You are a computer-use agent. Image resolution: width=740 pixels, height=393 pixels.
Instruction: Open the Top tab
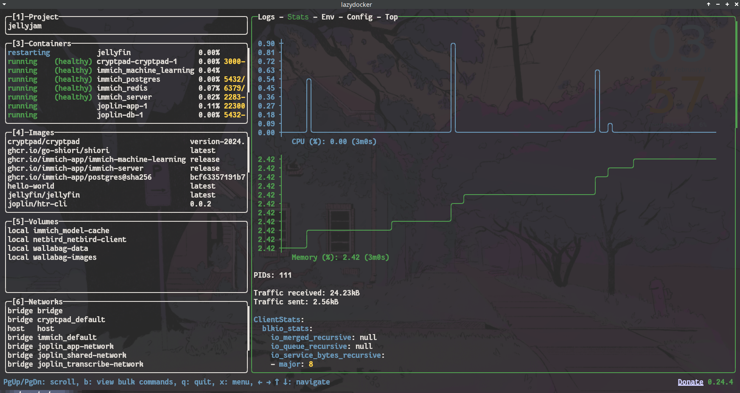coord(391,17)
